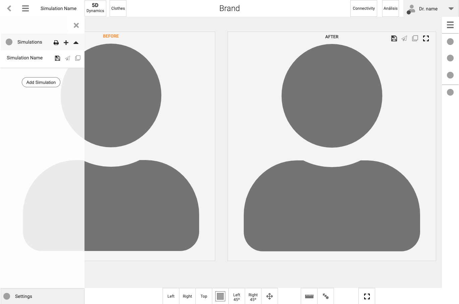This screenshot has width=459, height=304.
Task: Click the fullscreen icon in bottom toolbar
Action: pos(367,296)
